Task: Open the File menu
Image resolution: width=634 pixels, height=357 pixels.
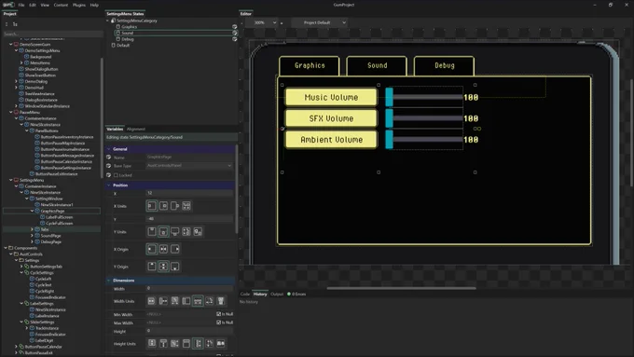Action: (21, 5)
